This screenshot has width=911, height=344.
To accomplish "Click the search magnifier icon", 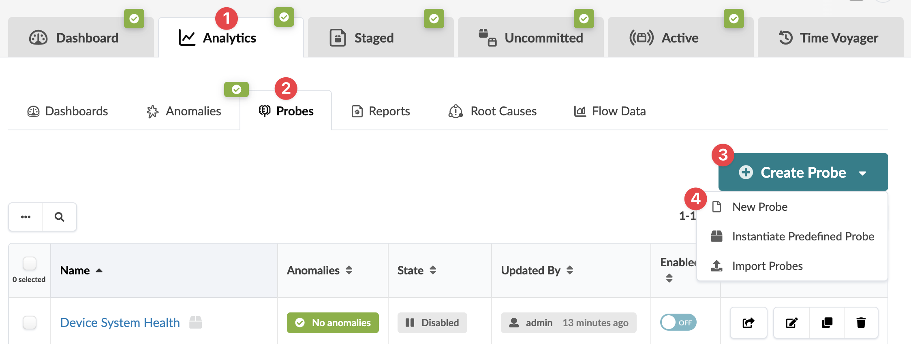I will point(59,217).
